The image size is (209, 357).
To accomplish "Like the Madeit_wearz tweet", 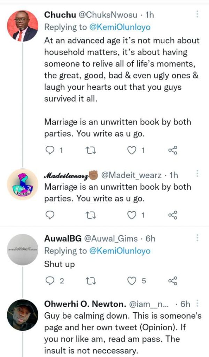I will [132, 215].
